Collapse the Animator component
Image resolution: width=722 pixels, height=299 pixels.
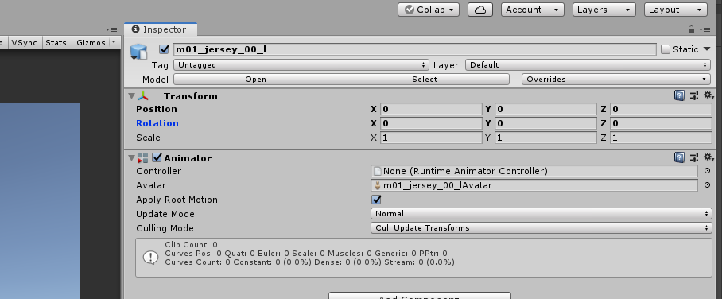point(132,158)
